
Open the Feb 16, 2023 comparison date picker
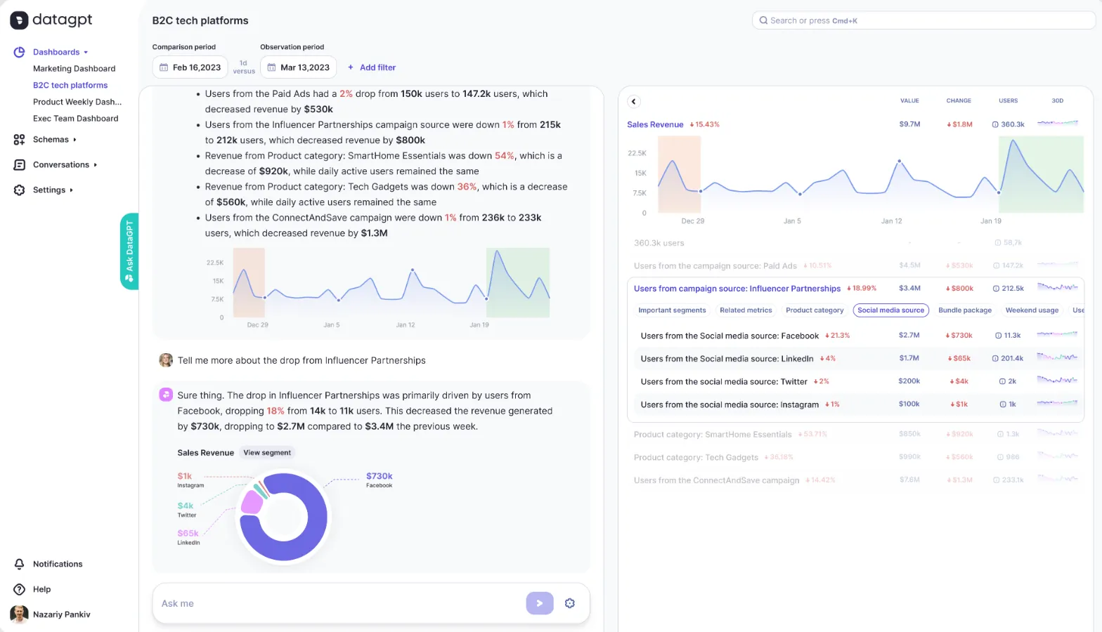[x=190, y=67]
